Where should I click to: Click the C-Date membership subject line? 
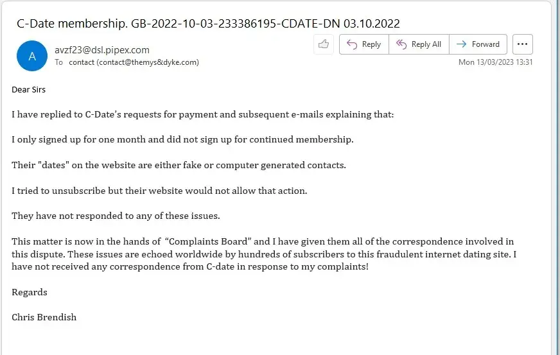[208, 24]
